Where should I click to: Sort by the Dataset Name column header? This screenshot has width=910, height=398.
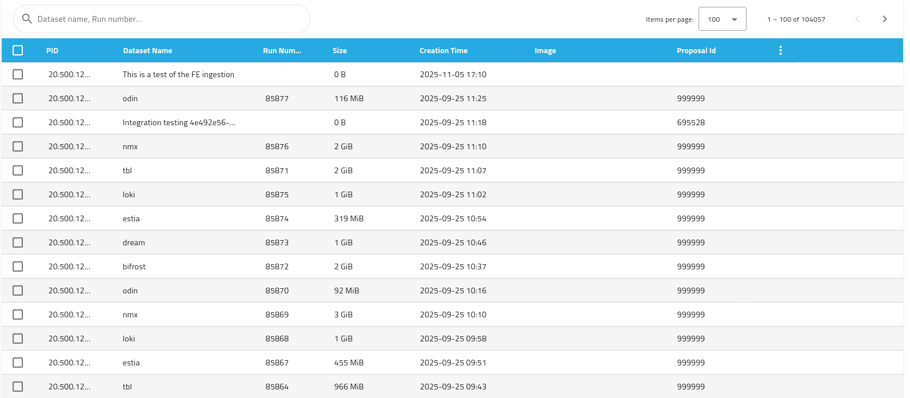[147, 50]
